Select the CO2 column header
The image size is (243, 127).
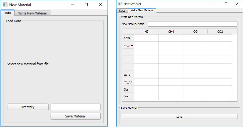(220, 32)
